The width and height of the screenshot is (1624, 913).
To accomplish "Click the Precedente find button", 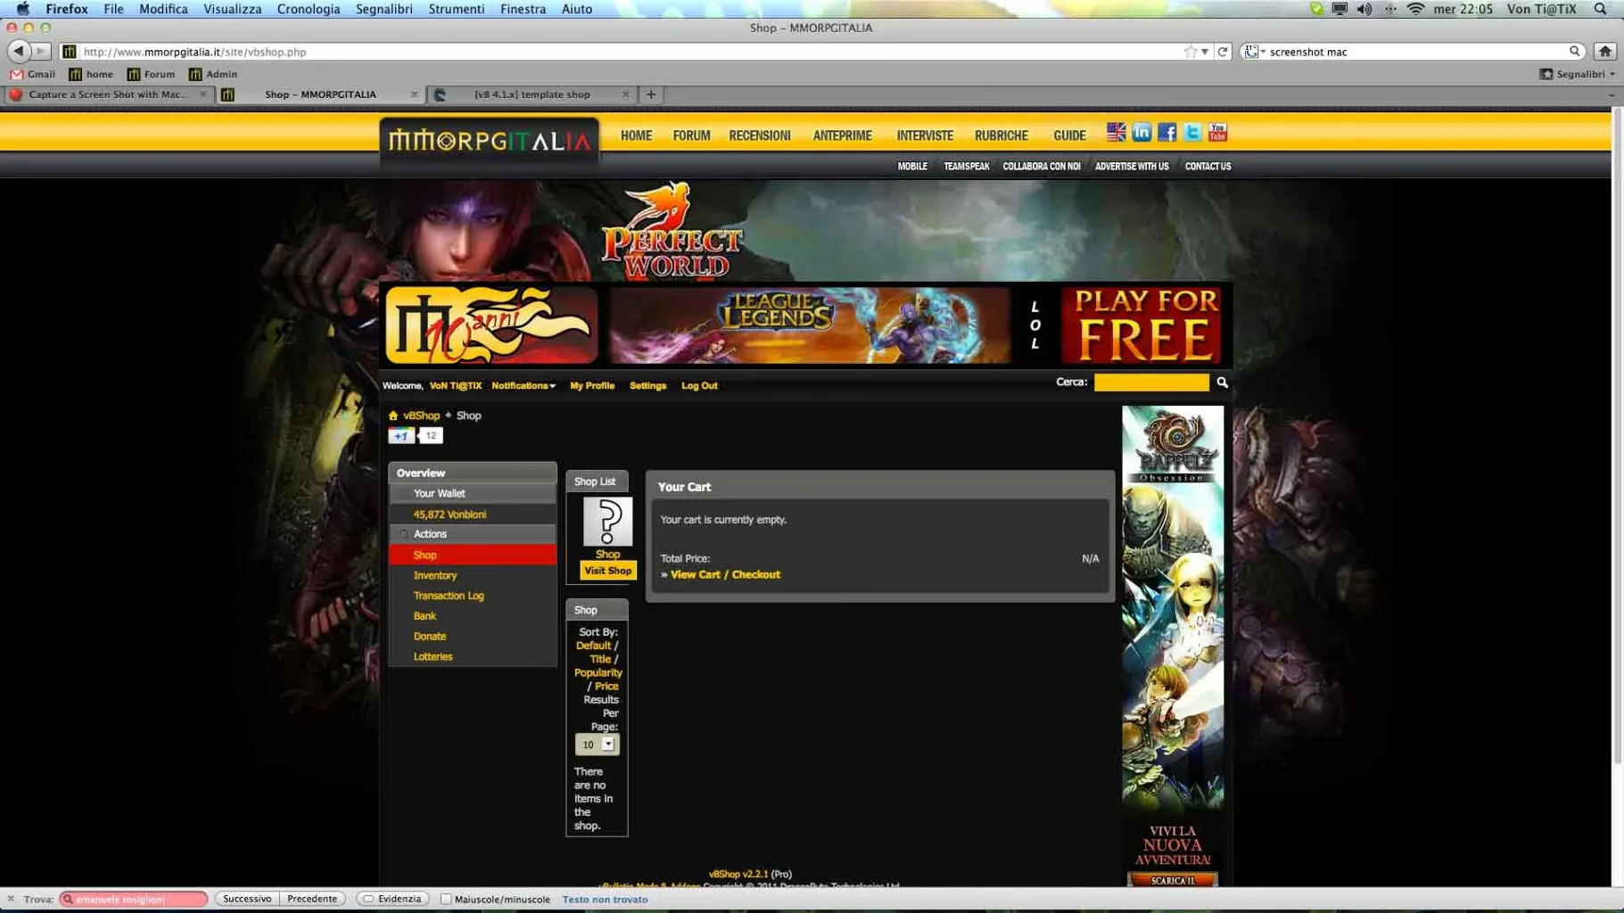I will pyautogui.click(x=312, y=899).
